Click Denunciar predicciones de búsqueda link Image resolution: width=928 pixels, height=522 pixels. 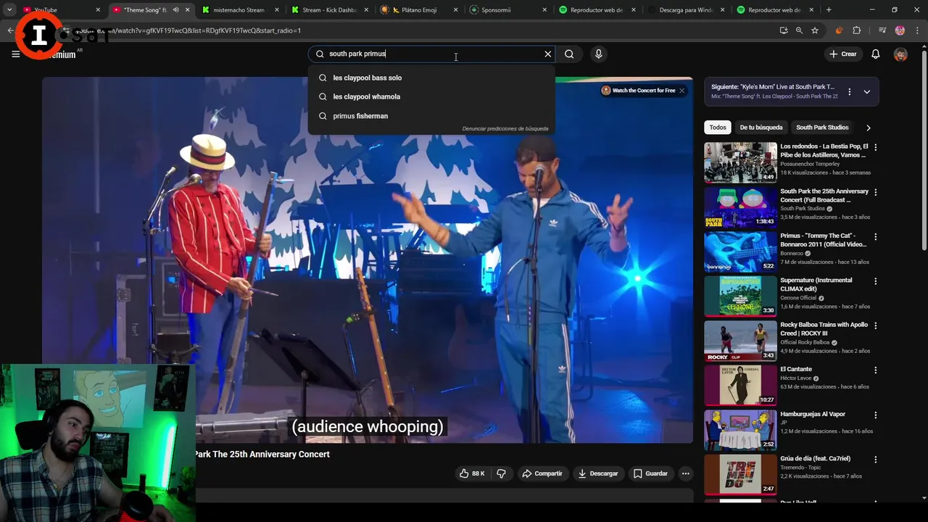tap(505, 128)
